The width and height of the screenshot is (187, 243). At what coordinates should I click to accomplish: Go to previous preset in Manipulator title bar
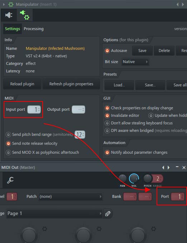178,5
